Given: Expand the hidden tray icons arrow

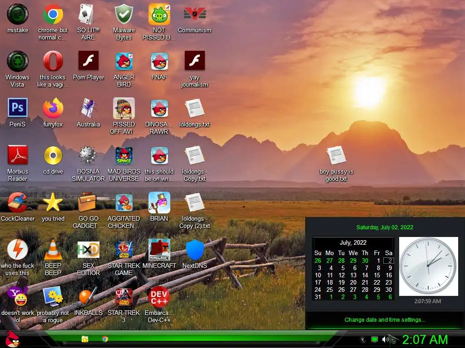Looking at the screenshot, I should tap(363, 340).
